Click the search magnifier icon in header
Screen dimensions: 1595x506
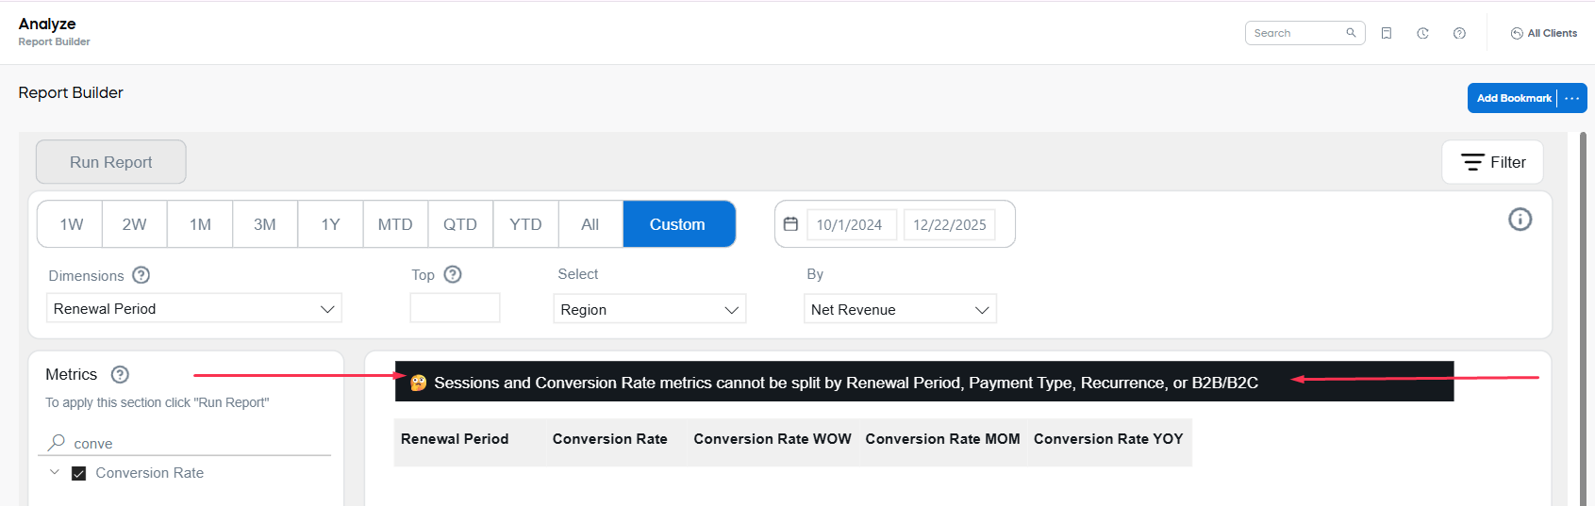click(1351, 33)
